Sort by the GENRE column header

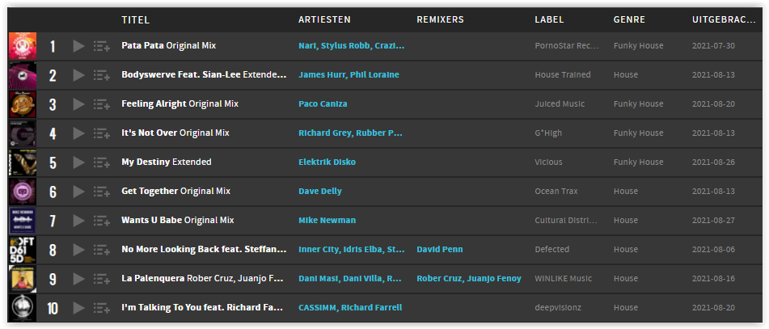point(629,20)
